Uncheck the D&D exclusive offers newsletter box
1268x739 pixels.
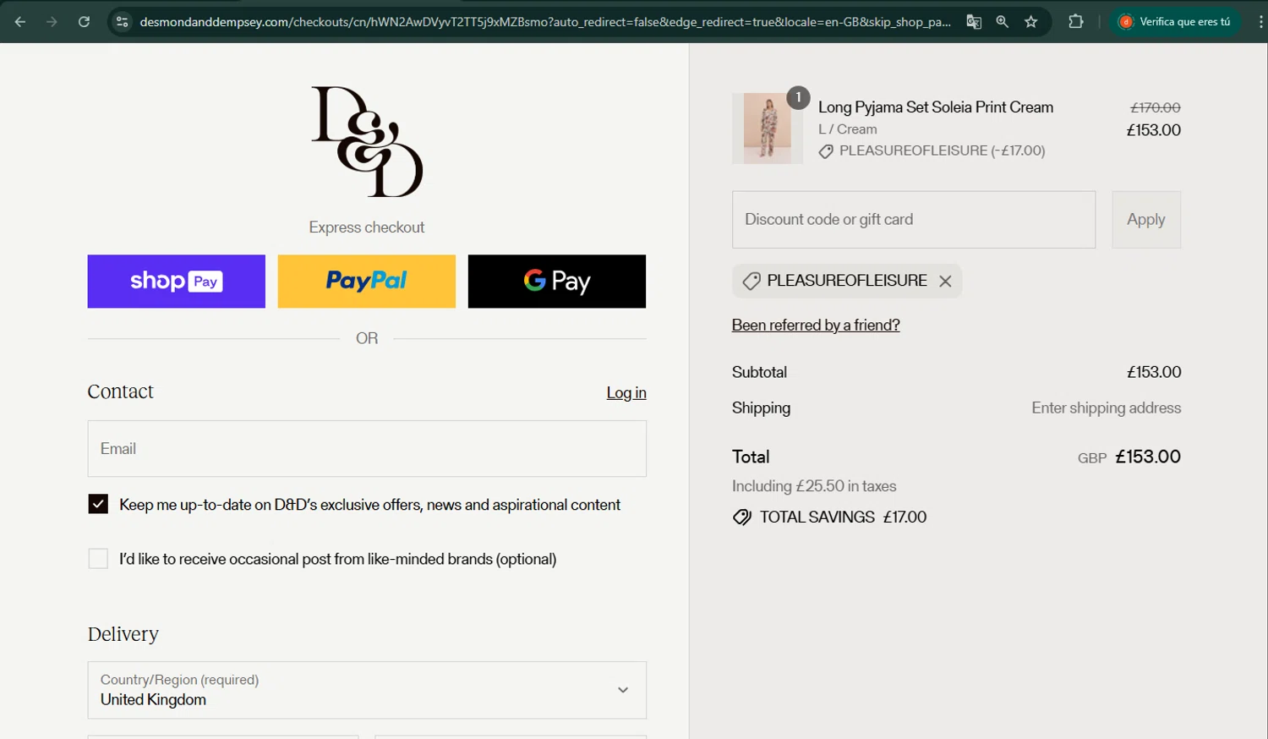(x=98, y=505)
